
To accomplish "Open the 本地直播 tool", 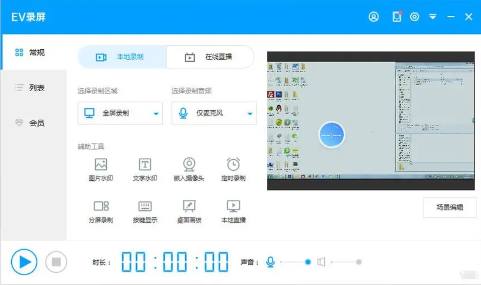I will [233, 212].
